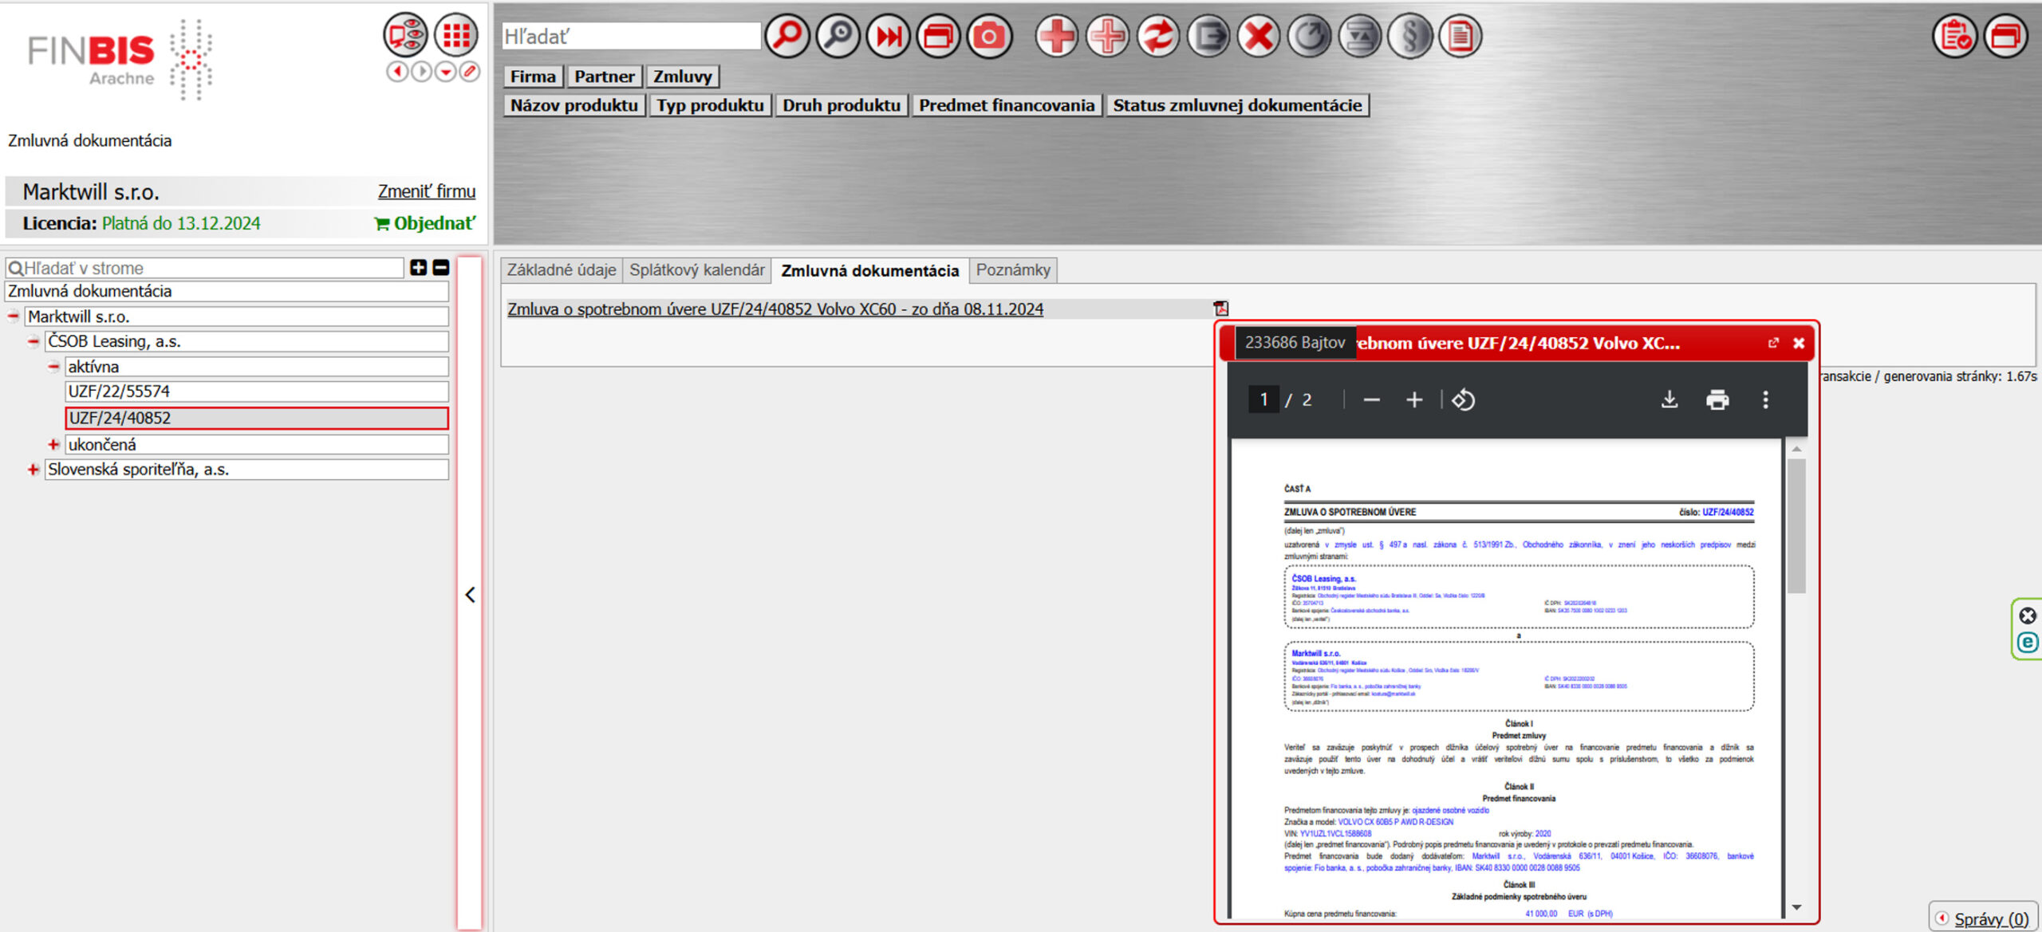Click the Názov produktu button

point(574,105)
